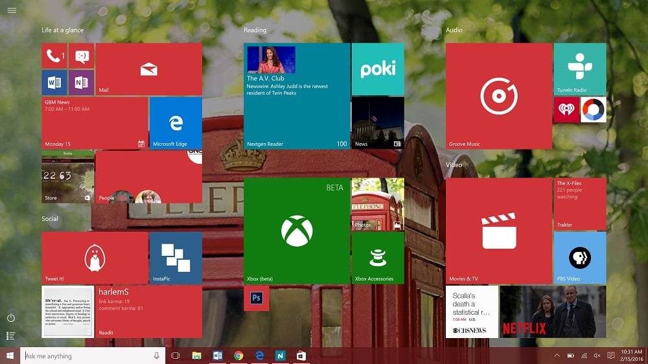Launch the Word tile in Life at a glance
Viewport: 648px width, 364px height.
pos(54,83)
